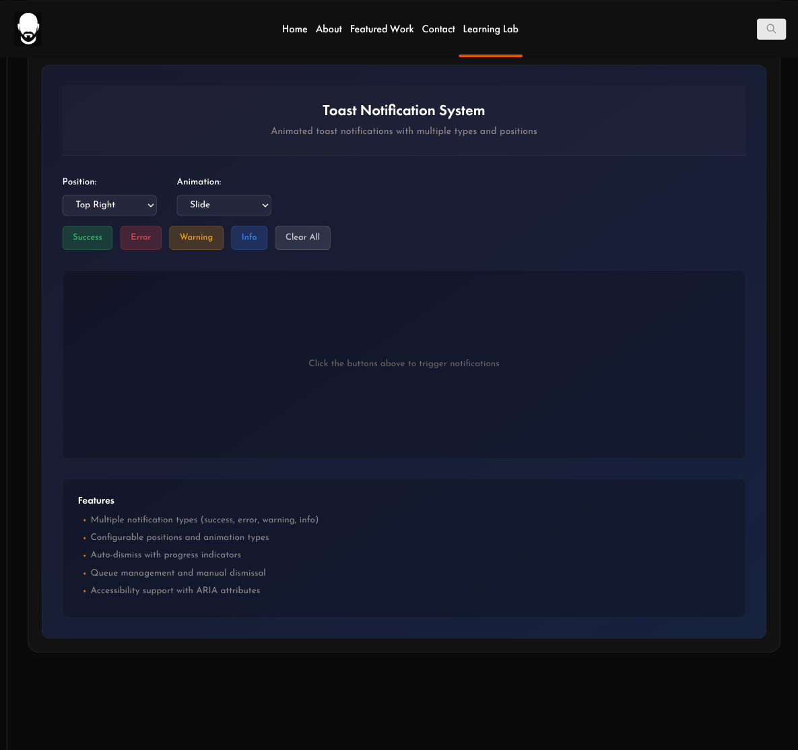Click the Toast Notification System heading

click(404, 110)
